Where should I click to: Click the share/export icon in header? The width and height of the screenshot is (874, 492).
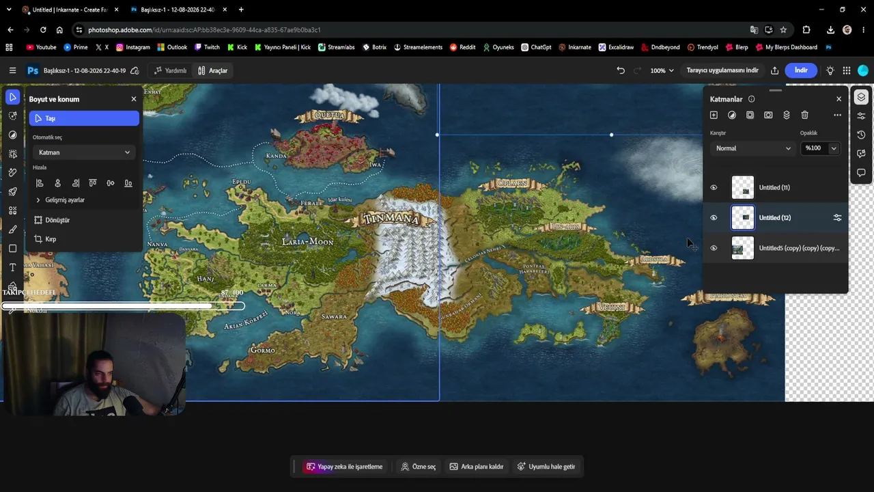point(774,70)
